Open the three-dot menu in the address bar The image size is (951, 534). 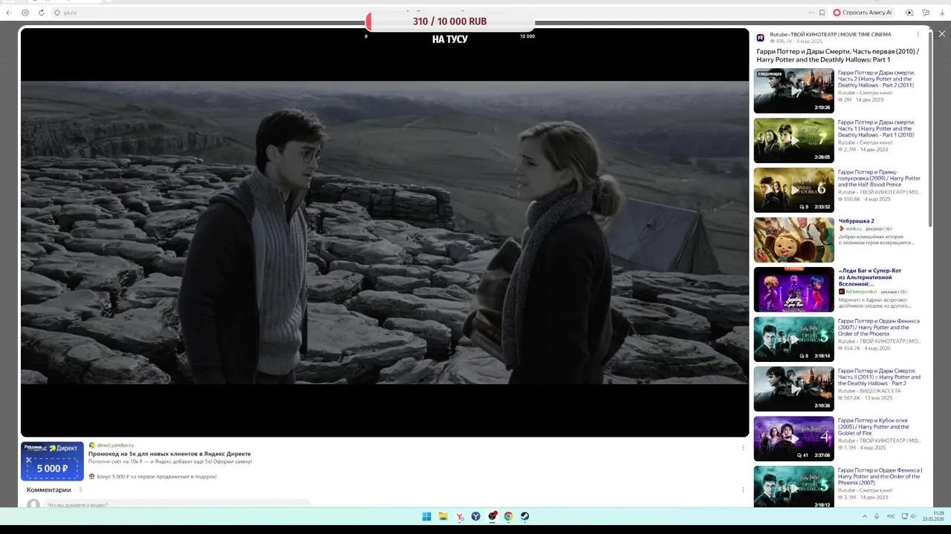(x=811, y=13)
